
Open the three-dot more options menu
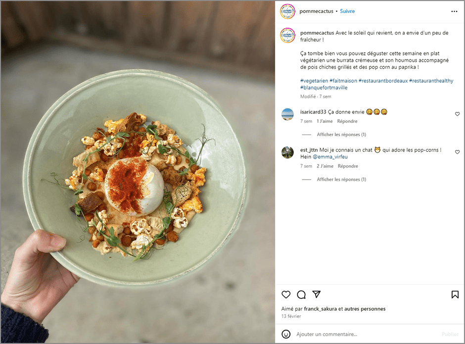tap(454, 11)
